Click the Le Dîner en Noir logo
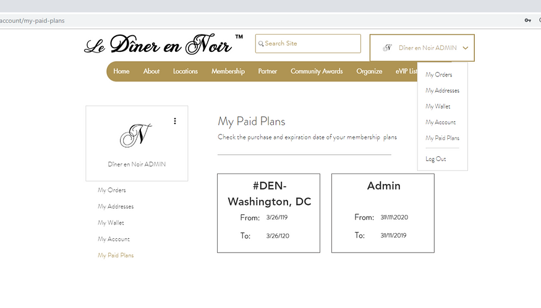Image resolution: width=541 pixels, height=308 pixels. pyautogui.click(x=164, y=44)
